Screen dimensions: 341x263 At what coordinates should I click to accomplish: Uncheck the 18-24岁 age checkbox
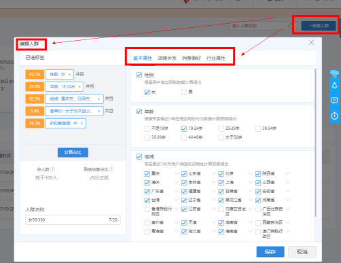click(x=184, y=128)
